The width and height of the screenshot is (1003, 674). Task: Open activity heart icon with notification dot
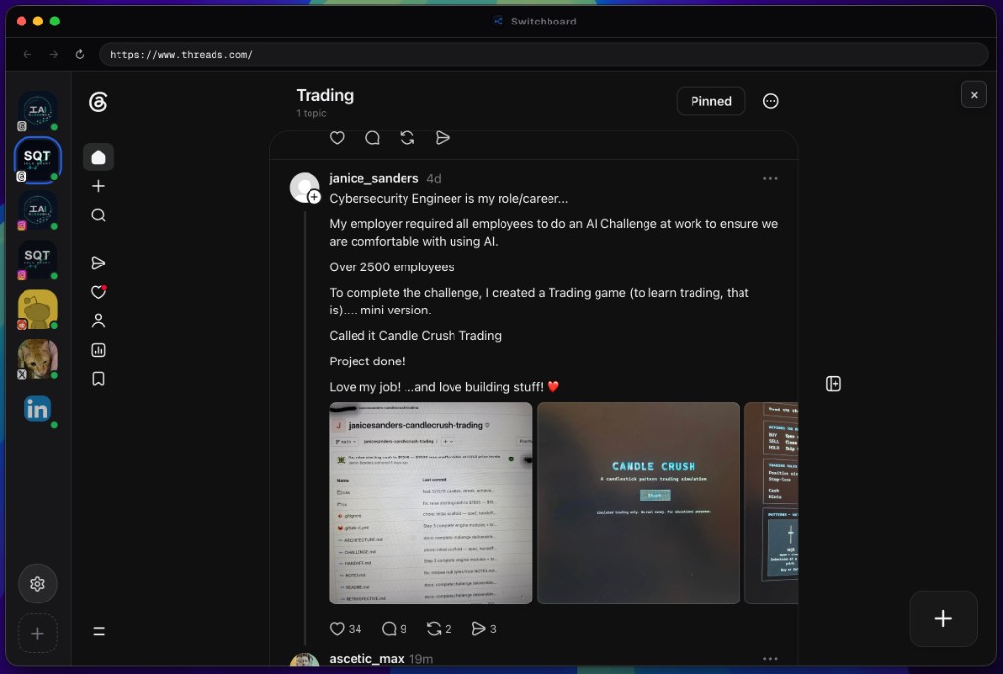[98, 292]
